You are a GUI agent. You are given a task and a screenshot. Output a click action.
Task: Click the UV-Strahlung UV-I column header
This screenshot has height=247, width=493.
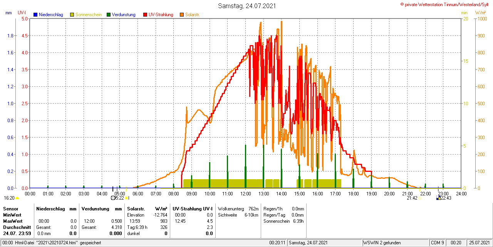(193, 208)
